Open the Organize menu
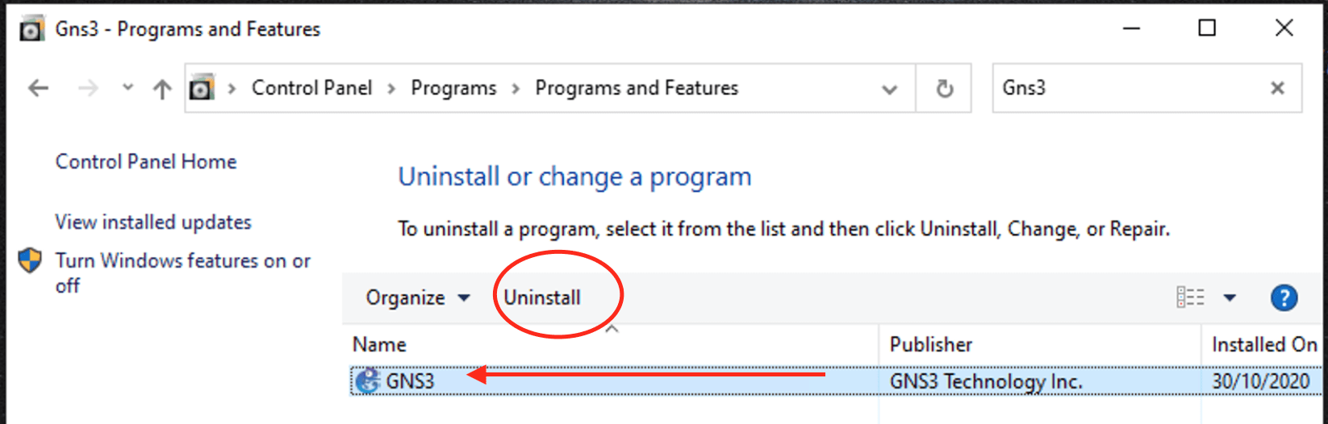 click(x=417, y=297)
